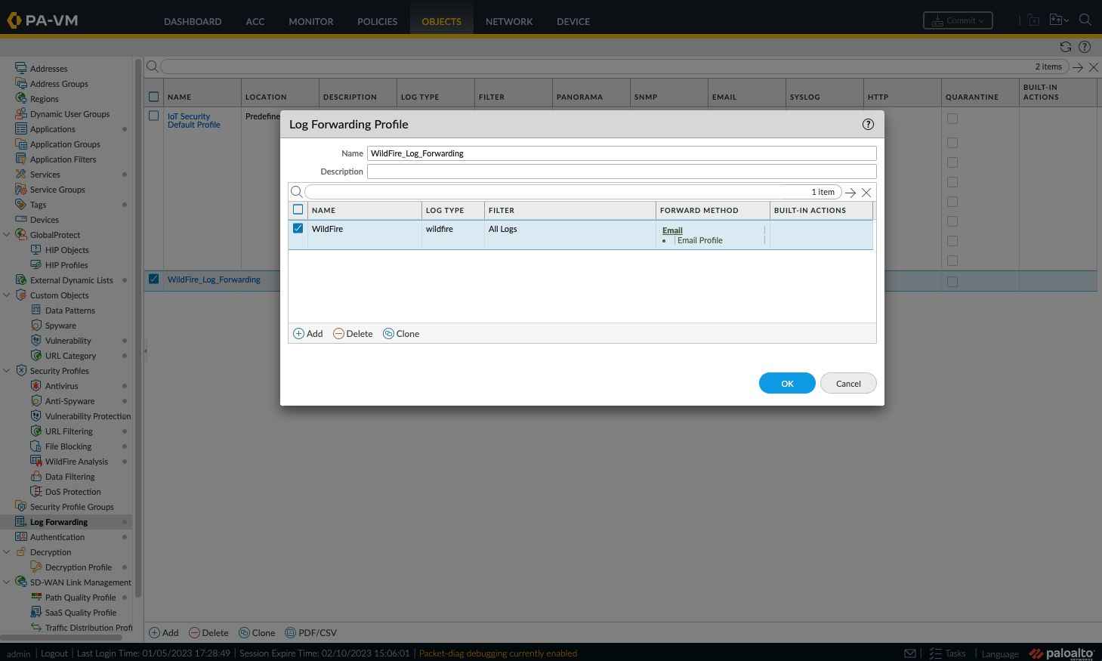Click the dialog search magnifier icon
Viewport: 1102px width, 661px height.
tap(297, 192)
